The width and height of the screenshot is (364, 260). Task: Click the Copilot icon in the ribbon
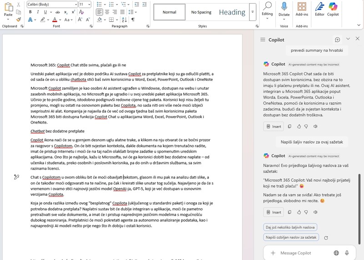tap(333, 9)
